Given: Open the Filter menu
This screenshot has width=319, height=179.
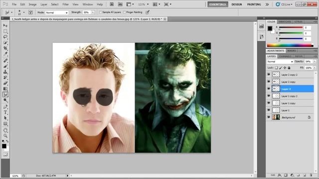Looking at the screenshot, I should 65,4.
